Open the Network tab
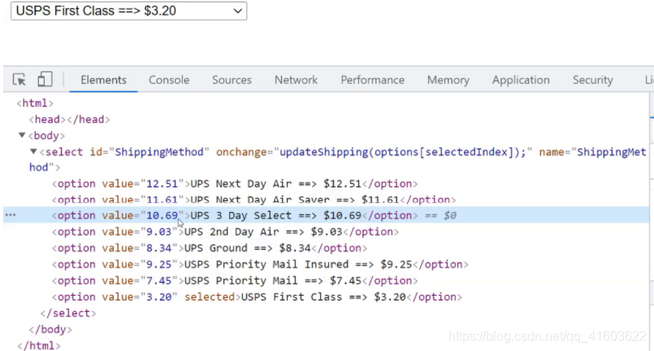Viewport: 654px width, 351px height. [x=296, y=80]
